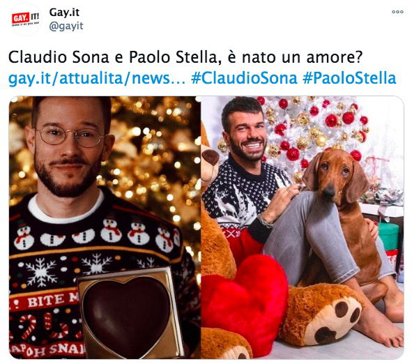This screenshot has height=364, width=412.
Task: Click the @gayit handle
Action: [66, 26]
